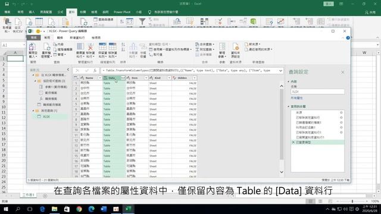
Task: Select the 來源 applied step
Action: 299,112
